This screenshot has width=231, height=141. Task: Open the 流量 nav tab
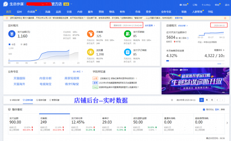pyautogui.click(x=48, y=12)
